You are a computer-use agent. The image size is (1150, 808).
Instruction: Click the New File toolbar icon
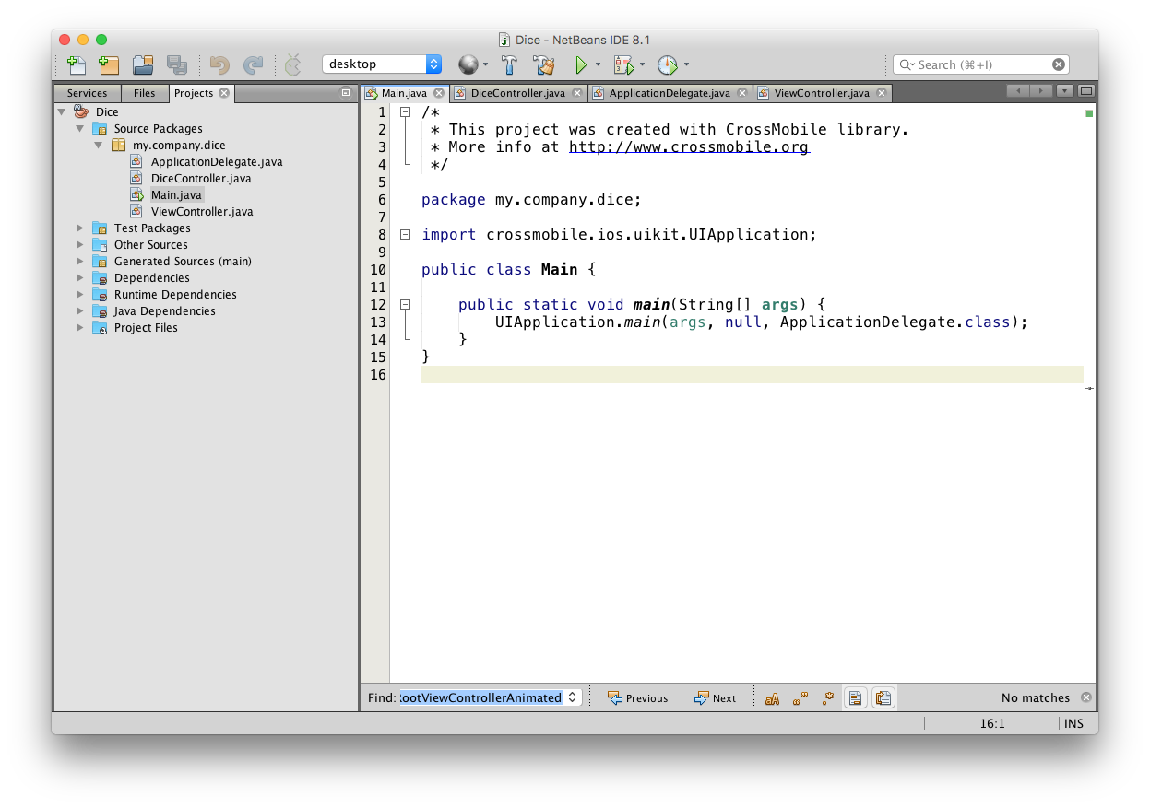pos(77,64)
